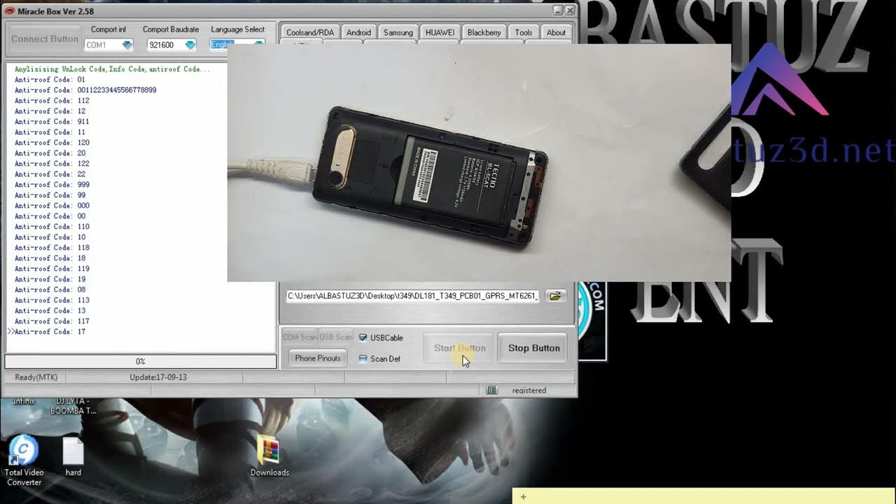Click the green 'Anylisising UnLock Code' log line
The image size is (896, 504).
112,69
